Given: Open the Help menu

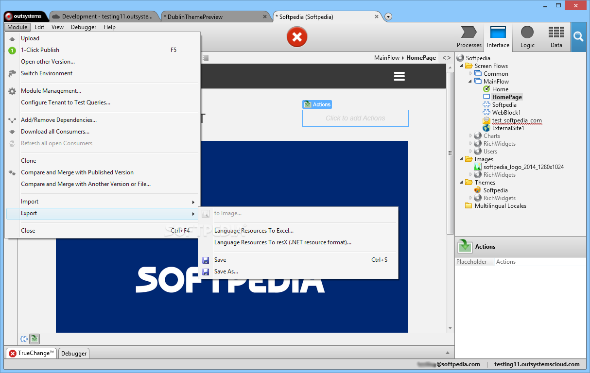Looking at the screenshot, I should (109, 27).
